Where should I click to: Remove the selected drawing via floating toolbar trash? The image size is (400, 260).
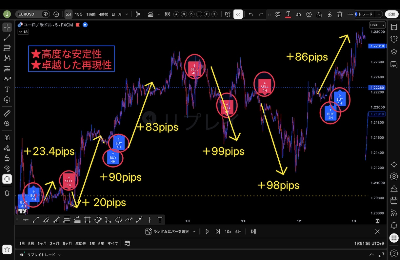(340, 14)
